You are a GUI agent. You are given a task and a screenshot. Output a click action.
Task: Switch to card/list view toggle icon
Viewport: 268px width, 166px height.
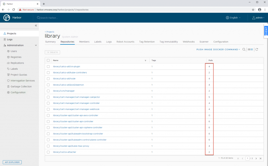point(250,49)
